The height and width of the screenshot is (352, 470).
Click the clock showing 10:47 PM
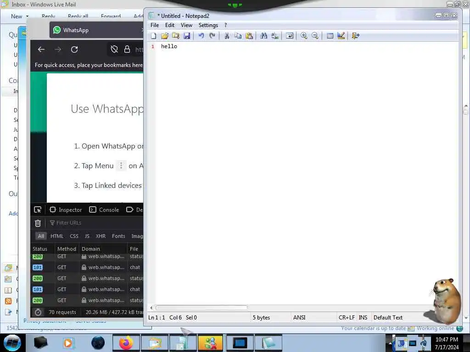point(447,340)
